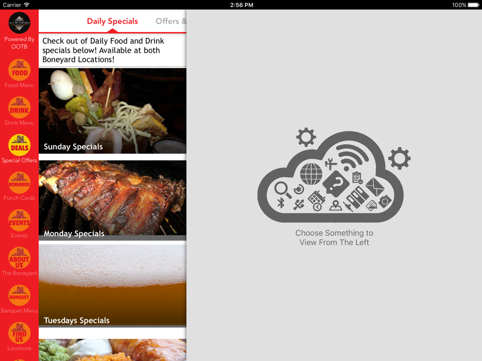482x361 pixels.
Task: Tap the 'Banquet Menu' text label
Action: click(x=19, y=310)
